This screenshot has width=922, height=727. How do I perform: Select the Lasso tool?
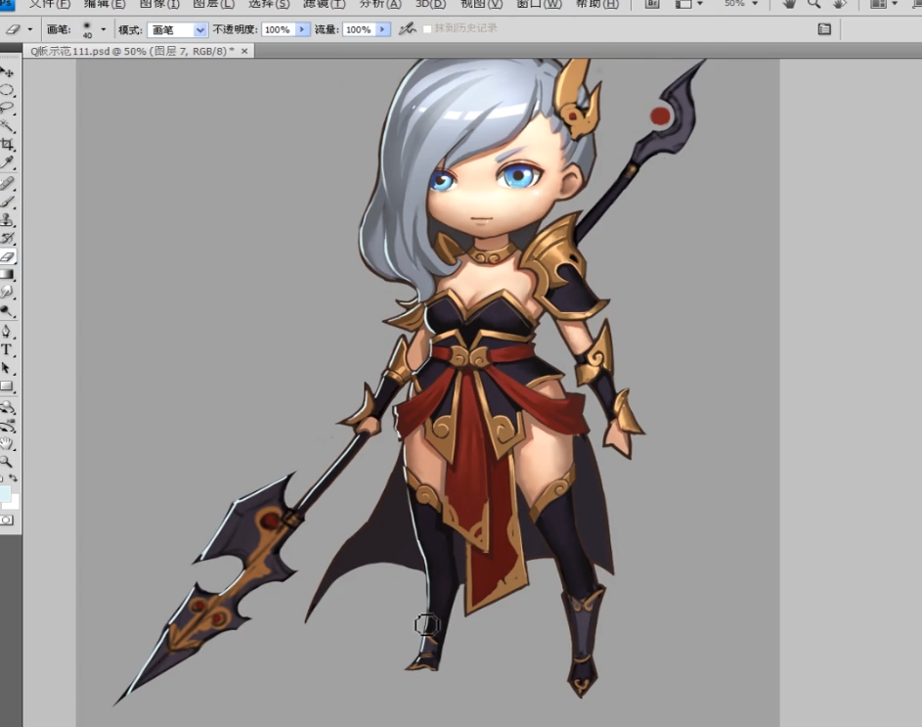pyautogui.click(x=7, y=109)
